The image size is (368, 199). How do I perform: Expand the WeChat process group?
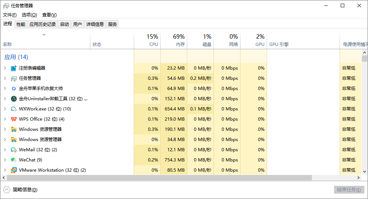5,160
